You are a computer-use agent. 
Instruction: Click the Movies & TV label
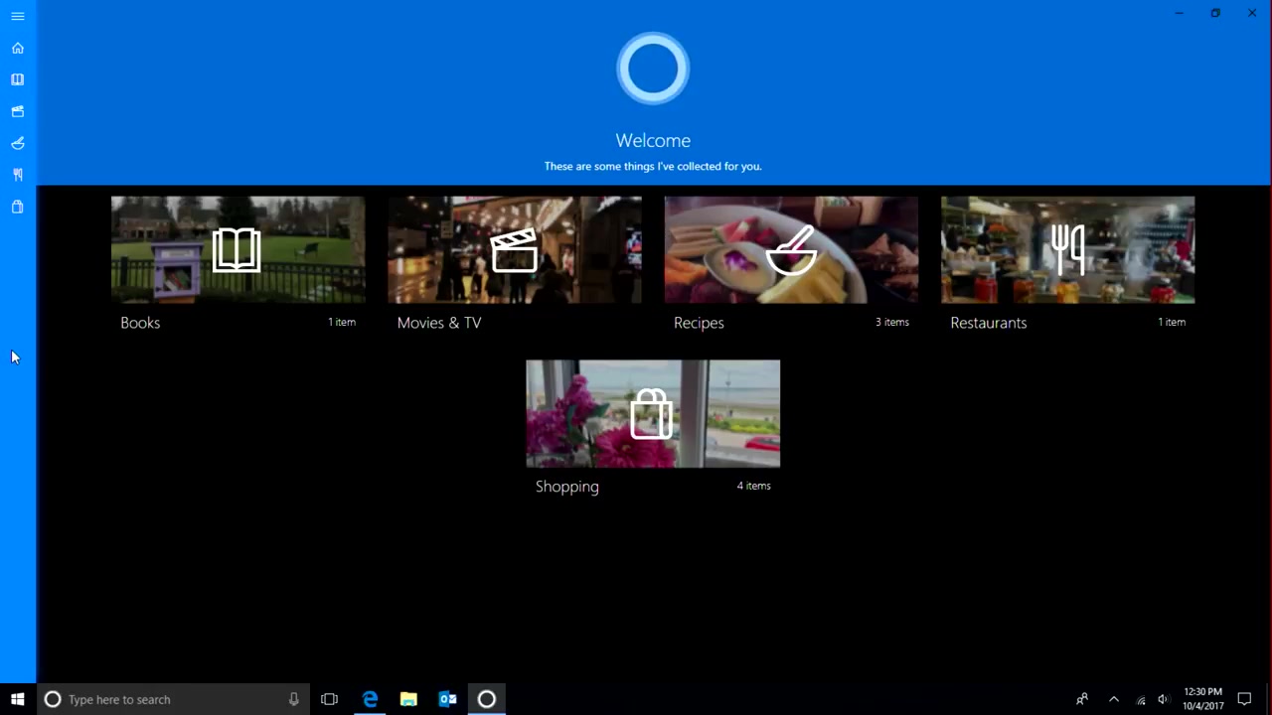[x=439, y=323]
